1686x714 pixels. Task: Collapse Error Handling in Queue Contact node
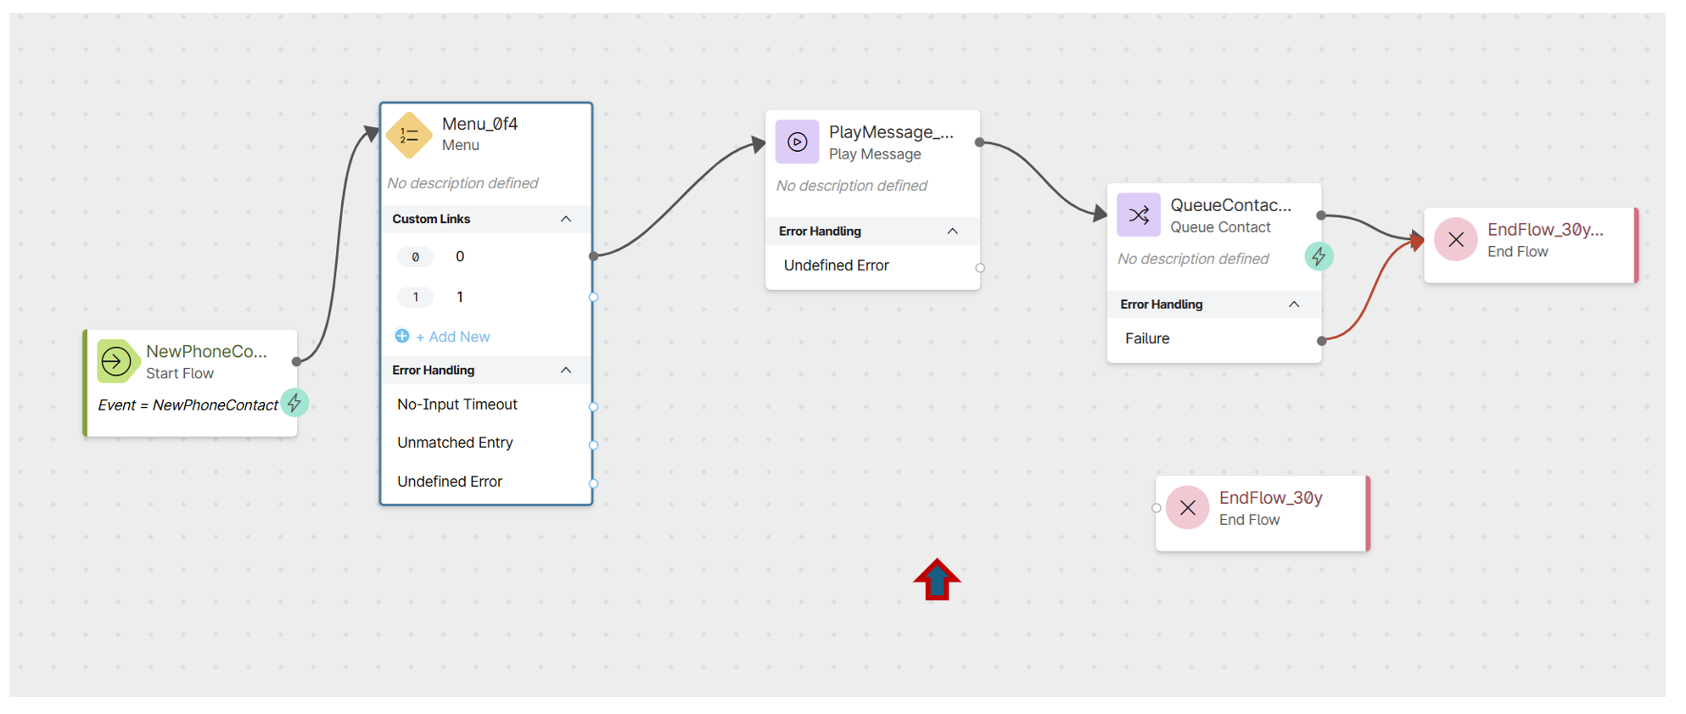click(x=1293, y=304)
